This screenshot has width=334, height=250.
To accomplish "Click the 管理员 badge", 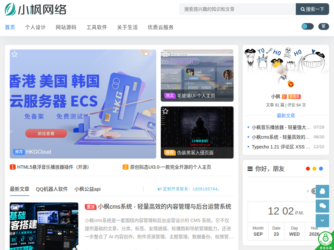I will pyautogui.click(x=294, y=97).
